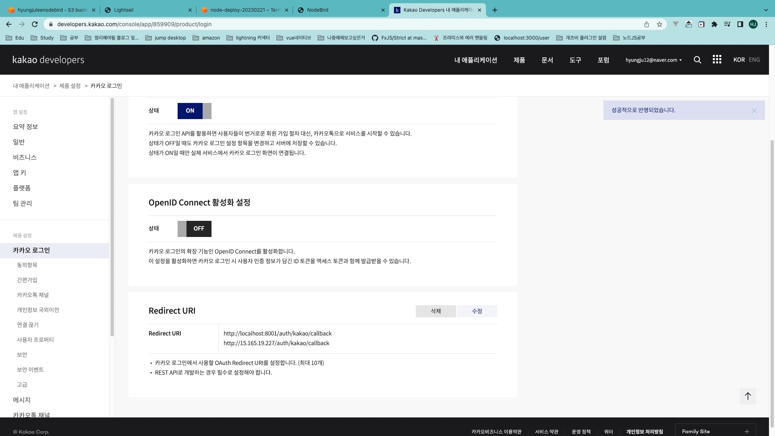Click scroll-to-top arrow button

(748, 396)
